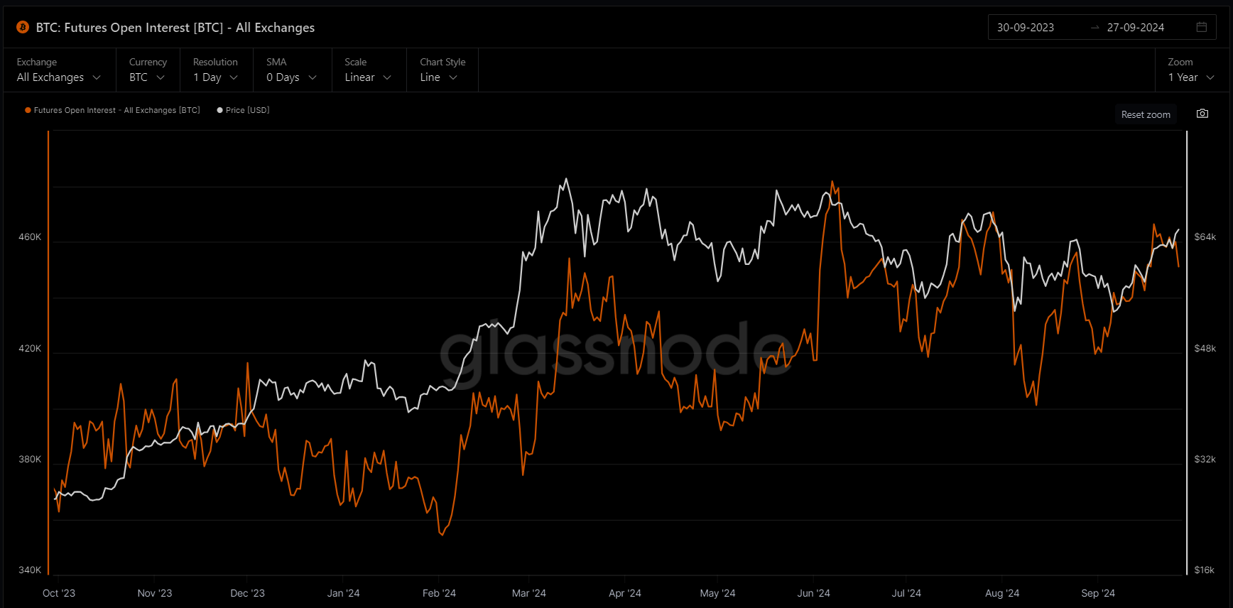
Task: Edit the end date 27-09-2024 field
Action: [1136, 28]
